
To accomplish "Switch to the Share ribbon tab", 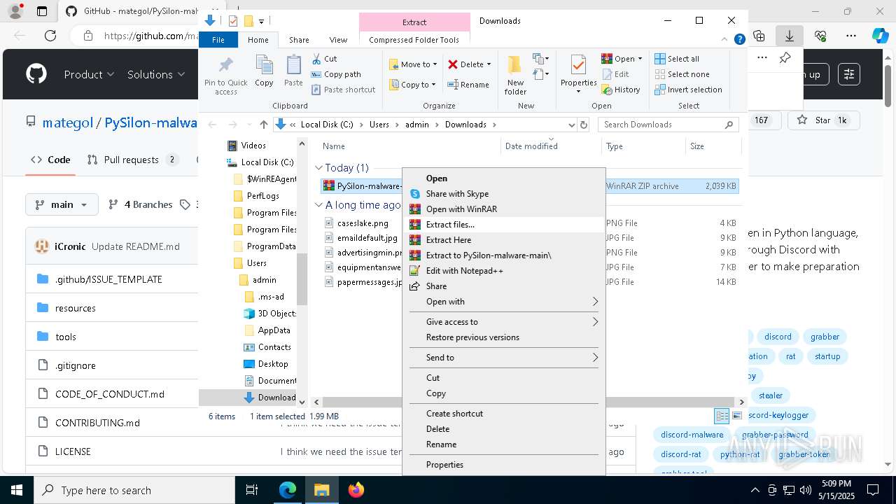I will point(299,40).
